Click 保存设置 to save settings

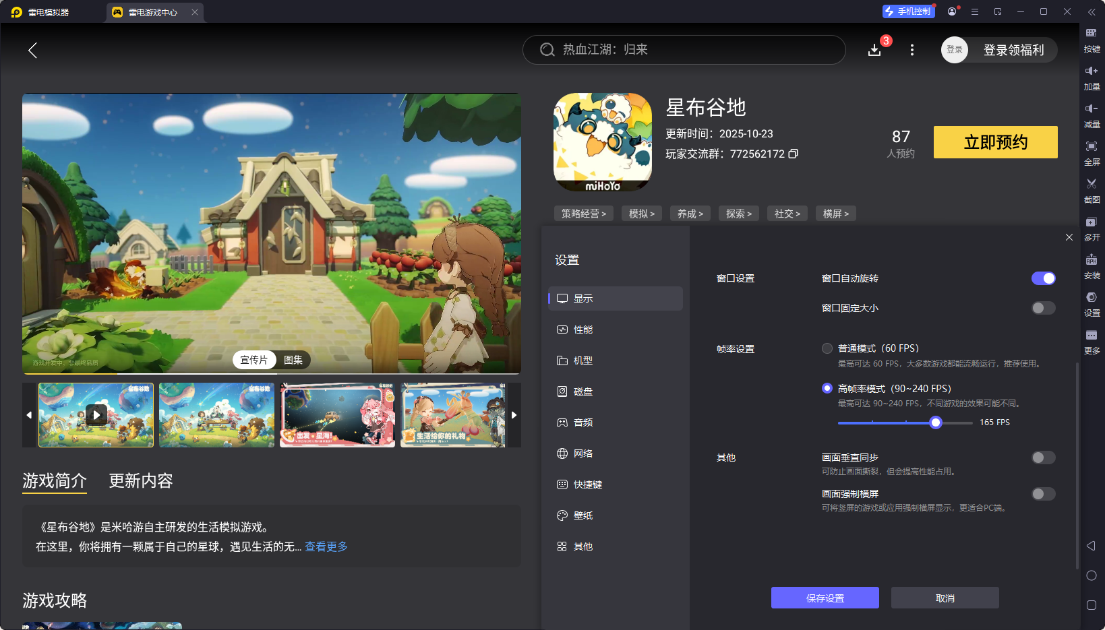(825, 598)
